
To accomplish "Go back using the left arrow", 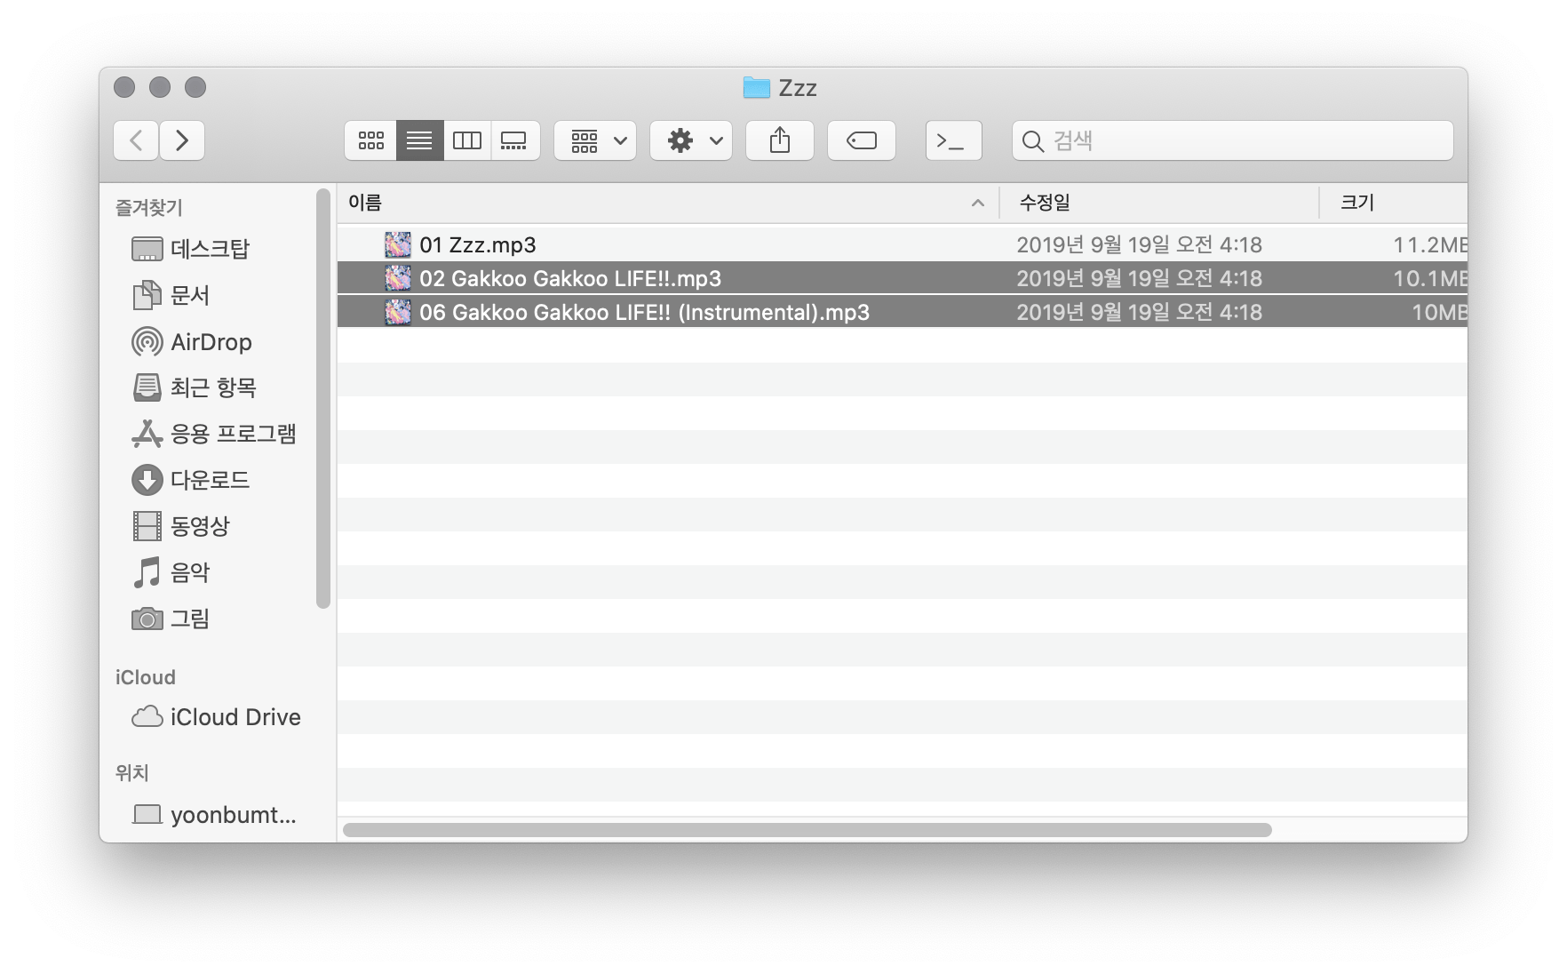I will (136, 140).
